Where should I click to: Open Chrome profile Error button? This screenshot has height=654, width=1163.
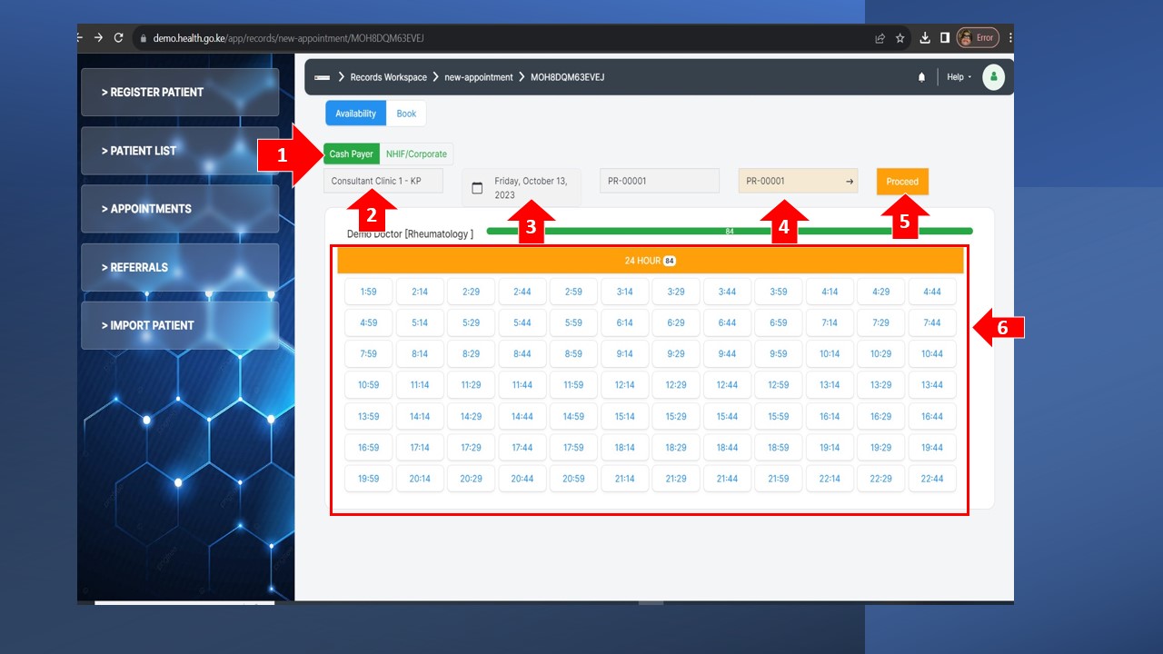click(978, 38)
